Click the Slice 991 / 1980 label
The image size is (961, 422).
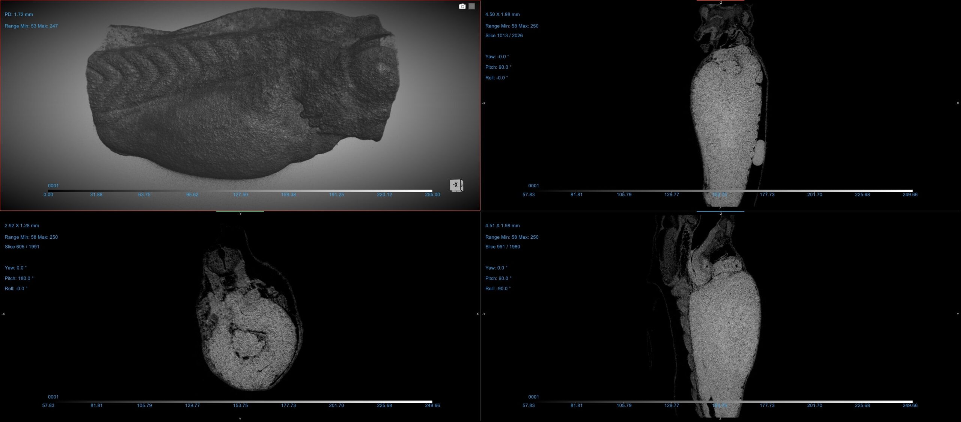coord(502,247)
